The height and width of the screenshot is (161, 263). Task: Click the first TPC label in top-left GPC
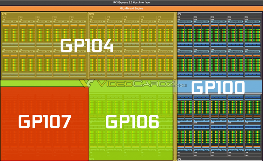tap(4, 17)
